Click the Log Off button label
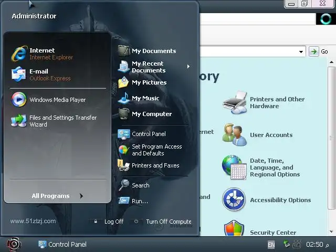The image size is (336, 252). pos(114,222)
